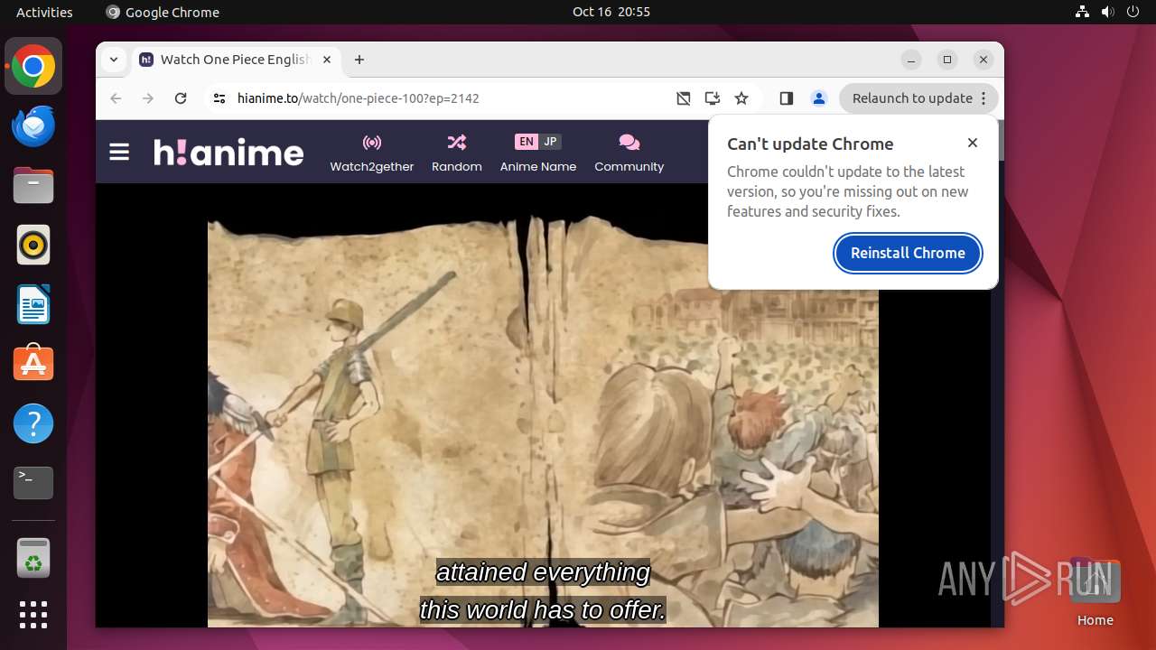Viewport: 1156px width, 650px height.
Task: Close the Watch One Piece tab
Action: point(327,60)
